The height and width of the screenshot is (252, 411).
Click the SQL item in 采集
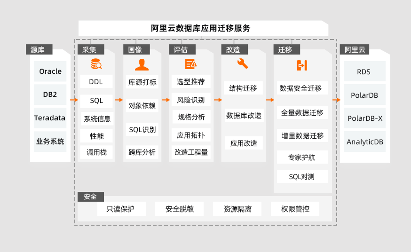click(x=96, y=101)
